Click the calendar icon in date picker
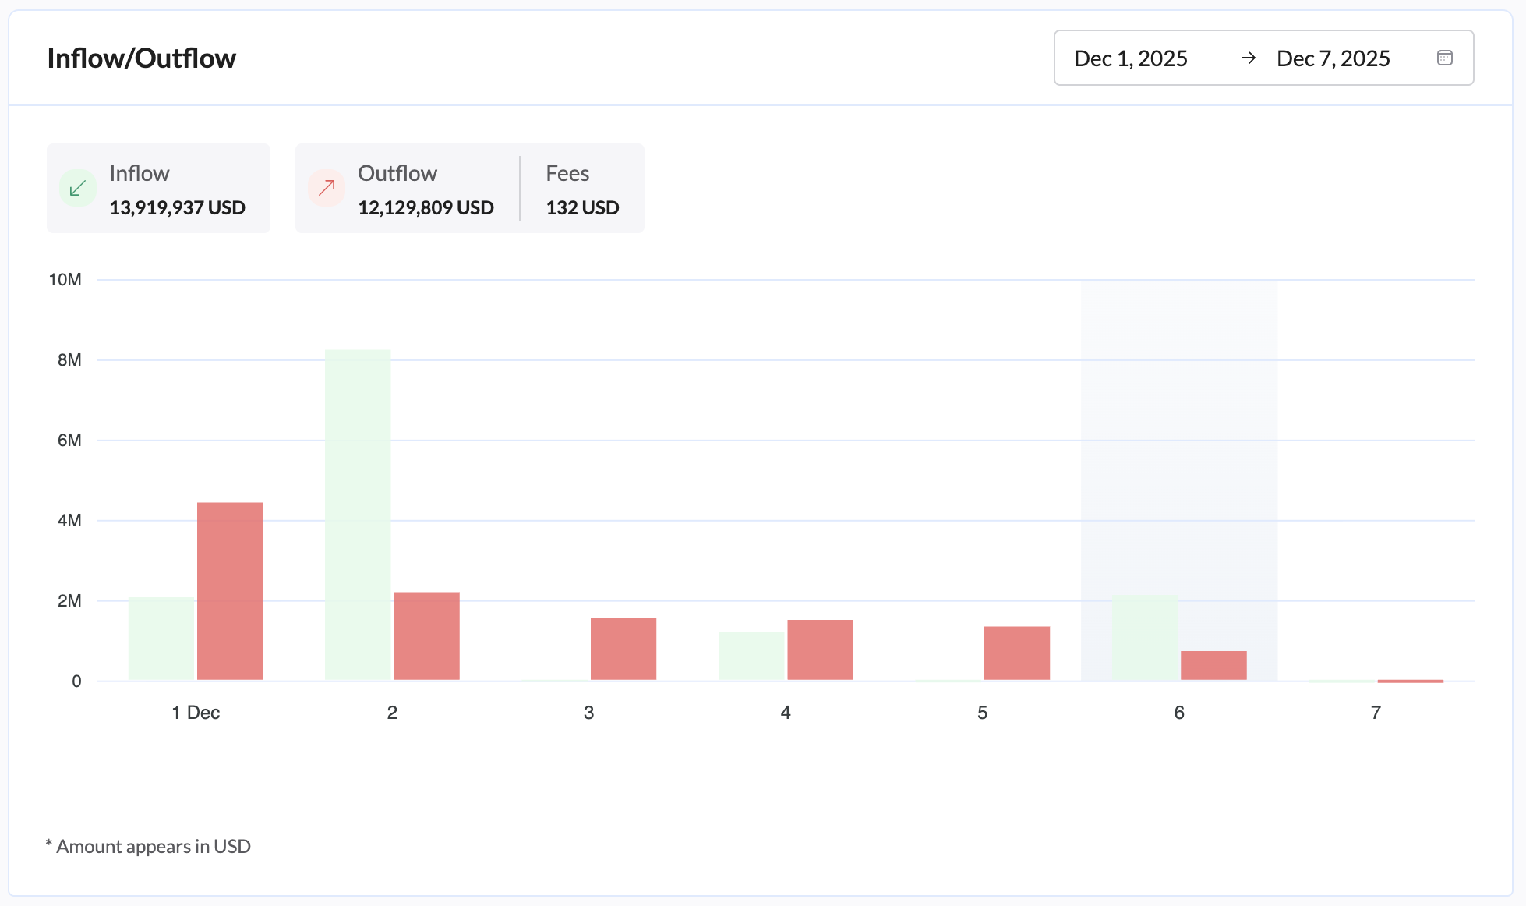This screenshot has height=906, width=1526. coord(1444,58)
